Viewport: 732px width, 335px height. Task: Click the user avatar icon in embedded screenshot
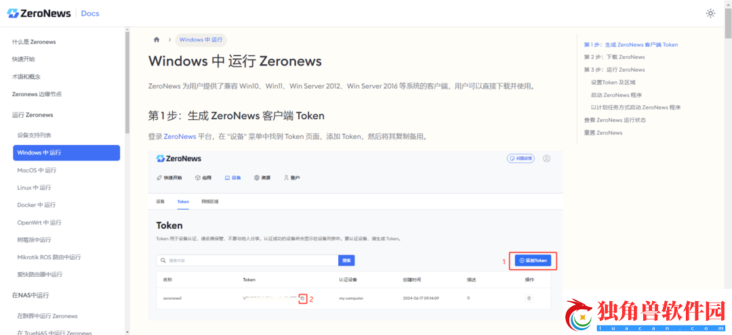[546, 158]
